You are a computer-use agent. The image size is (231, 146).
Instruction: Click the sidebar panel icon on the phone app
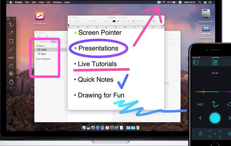(196, 63)
